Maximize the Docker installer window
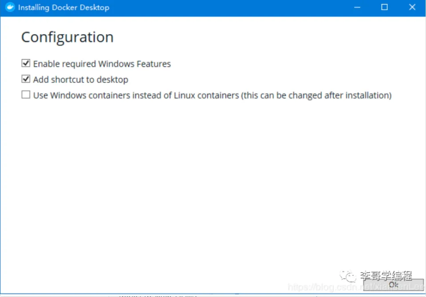 coord(384,8)
